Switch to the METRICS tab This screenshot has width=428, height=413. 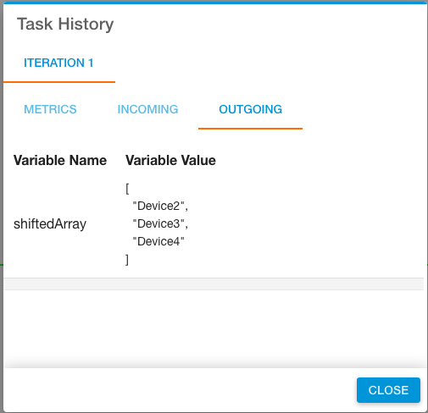(x=50, y=109)
